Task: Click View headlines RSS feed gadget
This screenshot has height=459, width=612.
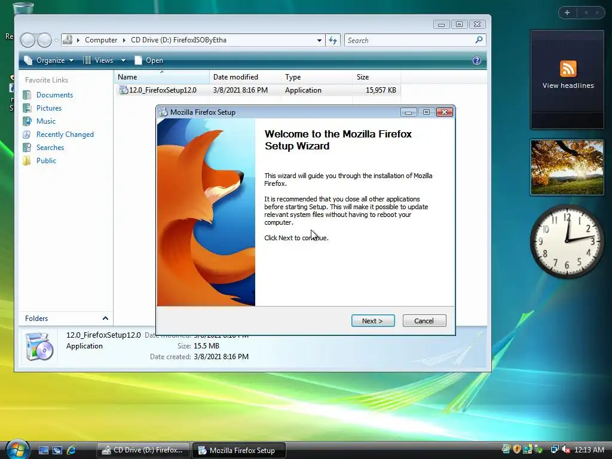Action: [567, 79]
